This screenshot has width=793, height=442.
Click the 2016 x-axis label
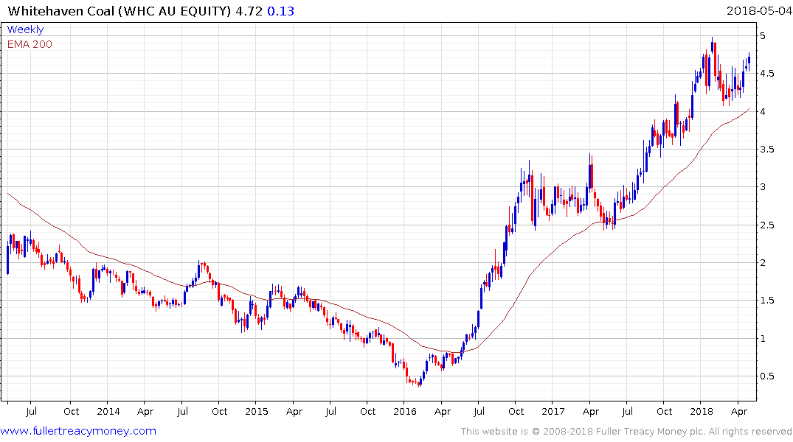pos(404,412)
